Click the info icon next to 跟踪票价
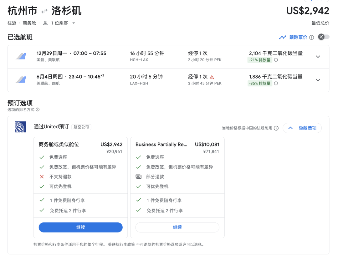The width and height of the screenshot is (338, 255). point(311,38)
